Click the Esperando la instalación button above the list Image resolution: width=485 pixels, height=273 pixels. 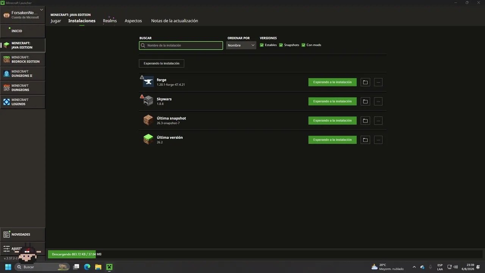tap(161, 63)
